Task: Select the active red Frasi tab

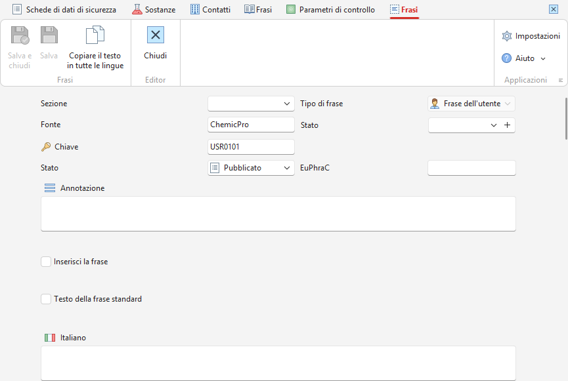Action: click(404, 9)
